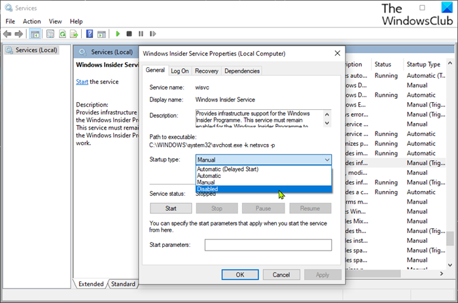This screenshot has height=303, width=458.
Task: Click the Services gear icon in title bar
Action: (9, 8)
